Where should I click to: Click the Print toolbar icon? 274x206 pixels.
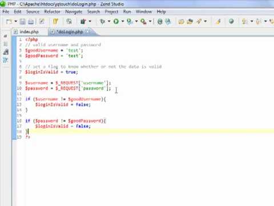pyautogui.click(x=31, y=21)
